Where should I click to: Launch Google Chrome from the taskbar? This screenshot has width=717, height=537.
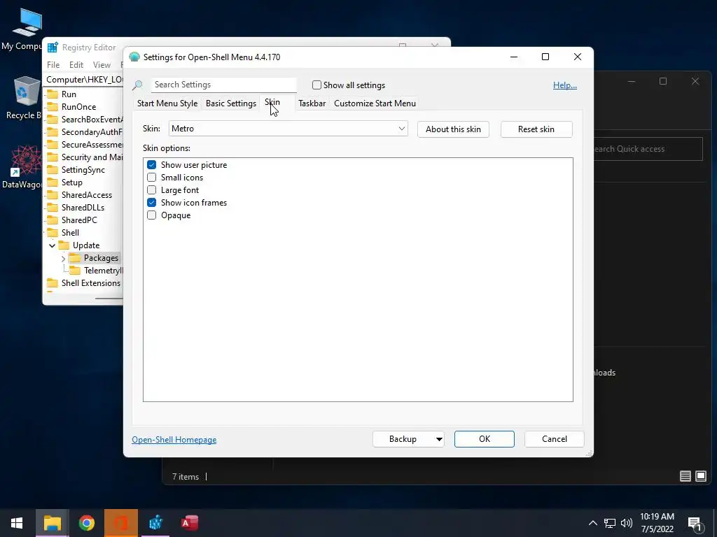(86, 523)
